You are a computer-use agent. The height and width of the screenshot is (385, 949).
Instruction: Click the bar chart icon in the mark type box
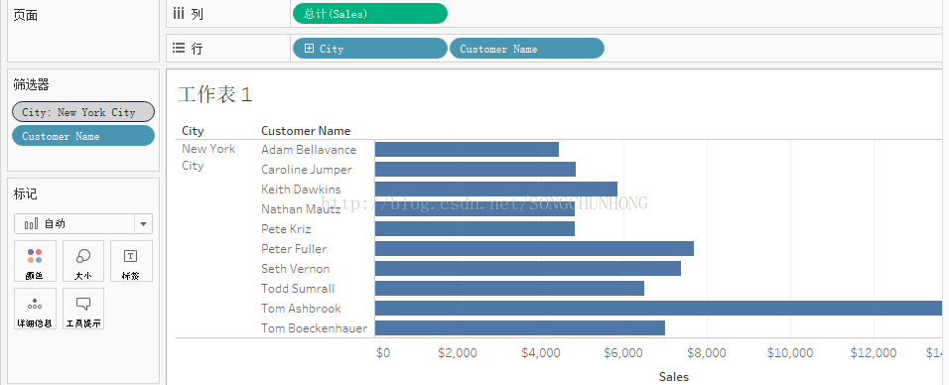[31, 224]
